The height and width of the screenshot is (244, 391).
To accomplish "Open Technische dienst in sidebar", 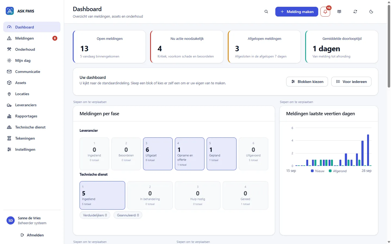I will point(32,127).
